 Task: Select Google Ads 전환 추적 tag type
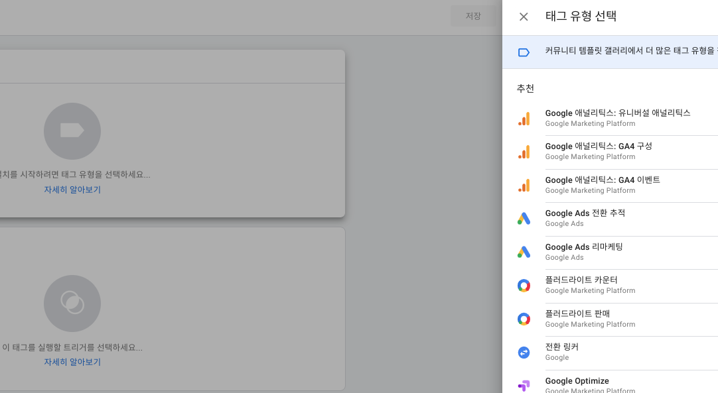[x=610, y=219]
